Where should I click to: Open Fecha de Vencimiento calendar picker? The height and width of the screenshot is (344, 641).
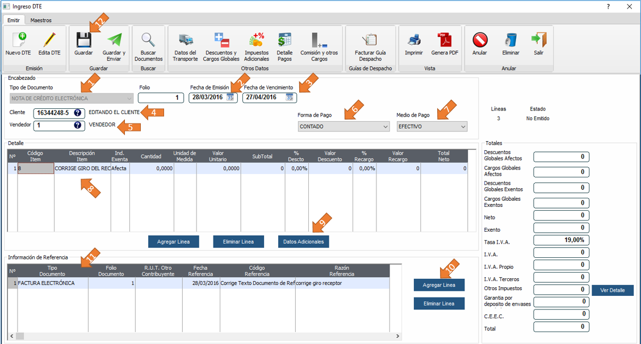tap(290, 97)
